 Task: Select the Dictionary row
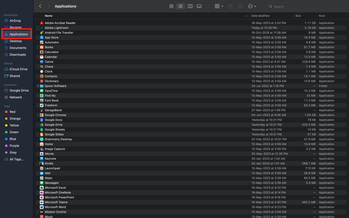(191, 81)
